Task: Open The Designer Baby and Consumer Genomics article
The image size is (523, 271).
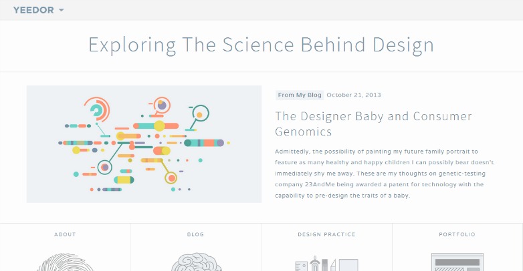Action: [373, 124]
